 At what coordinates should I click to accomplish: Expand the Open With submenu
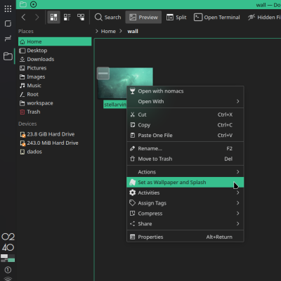[x=185, y=101]
